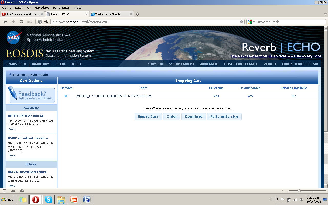
Task: Click the Opera Link cloud icon
Action: point(13,191)
